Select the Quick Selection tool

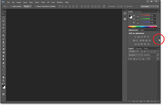coord(3,24)
